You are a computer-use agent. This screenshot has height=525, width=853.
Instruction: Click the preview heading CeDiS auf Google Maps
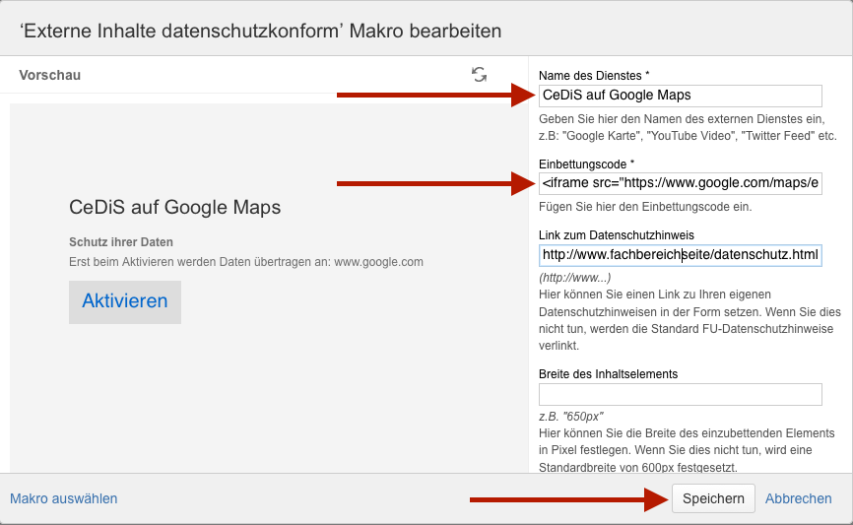174,207
